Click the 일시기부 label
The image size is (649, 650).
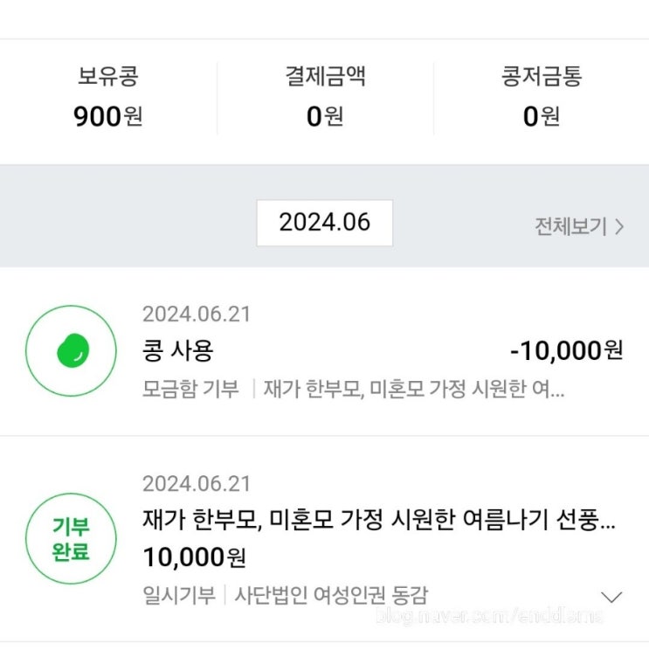coord(178,595)
